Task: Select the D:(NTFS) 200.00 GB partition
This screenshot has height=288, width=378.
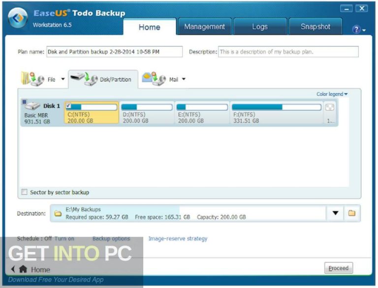Action: pyautogui.click(x=147, y=113)
